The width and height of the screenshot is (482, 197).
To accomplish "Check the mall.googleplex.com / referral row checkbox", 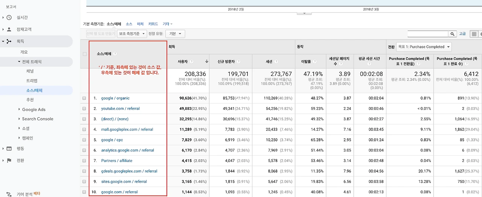I will [84, 129].
